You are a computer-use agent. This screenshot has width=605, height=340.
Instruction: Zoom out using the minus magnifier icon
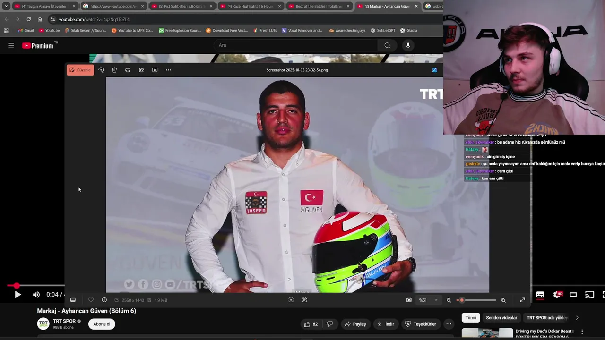point(449,300)
